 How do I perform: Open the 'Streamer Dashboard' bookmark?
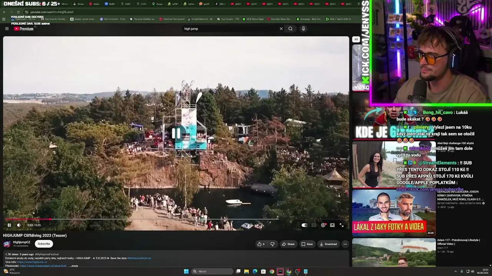pos(171,19)
